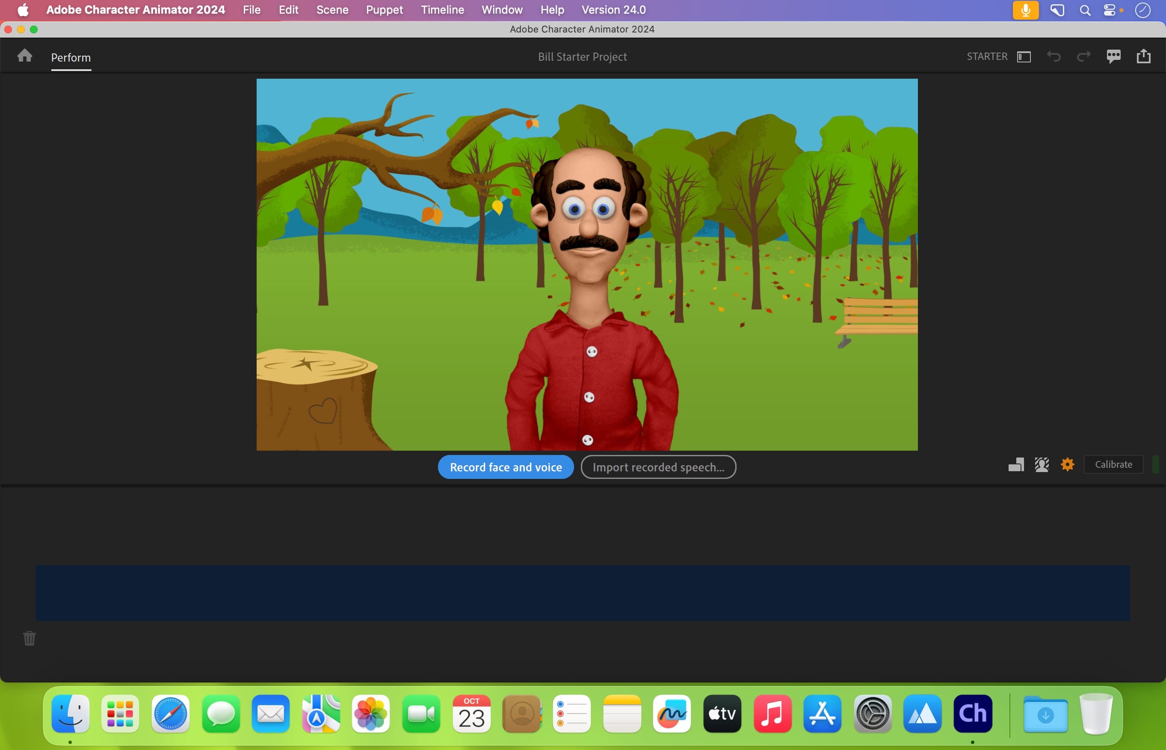This screenshot has height=750, width=1166.
Task: Click the STARTER mode label
Action: coord(987,56)
